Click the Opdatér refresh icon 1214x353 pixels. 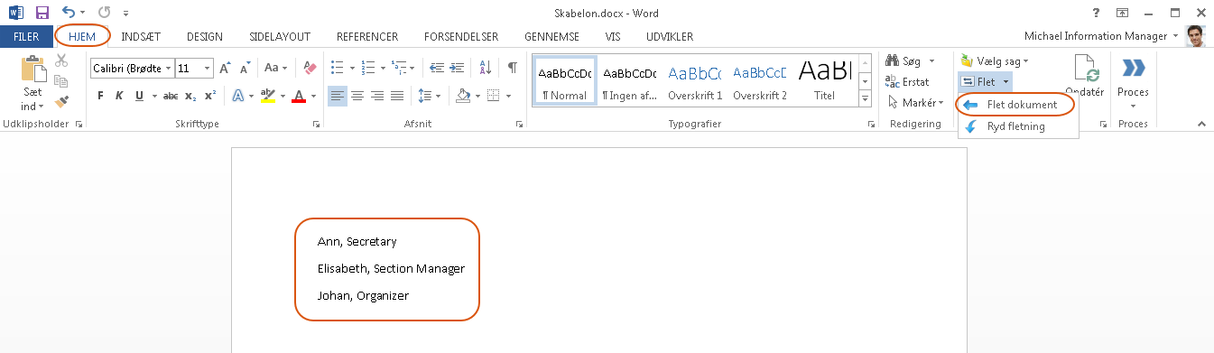click(1086, 70)
